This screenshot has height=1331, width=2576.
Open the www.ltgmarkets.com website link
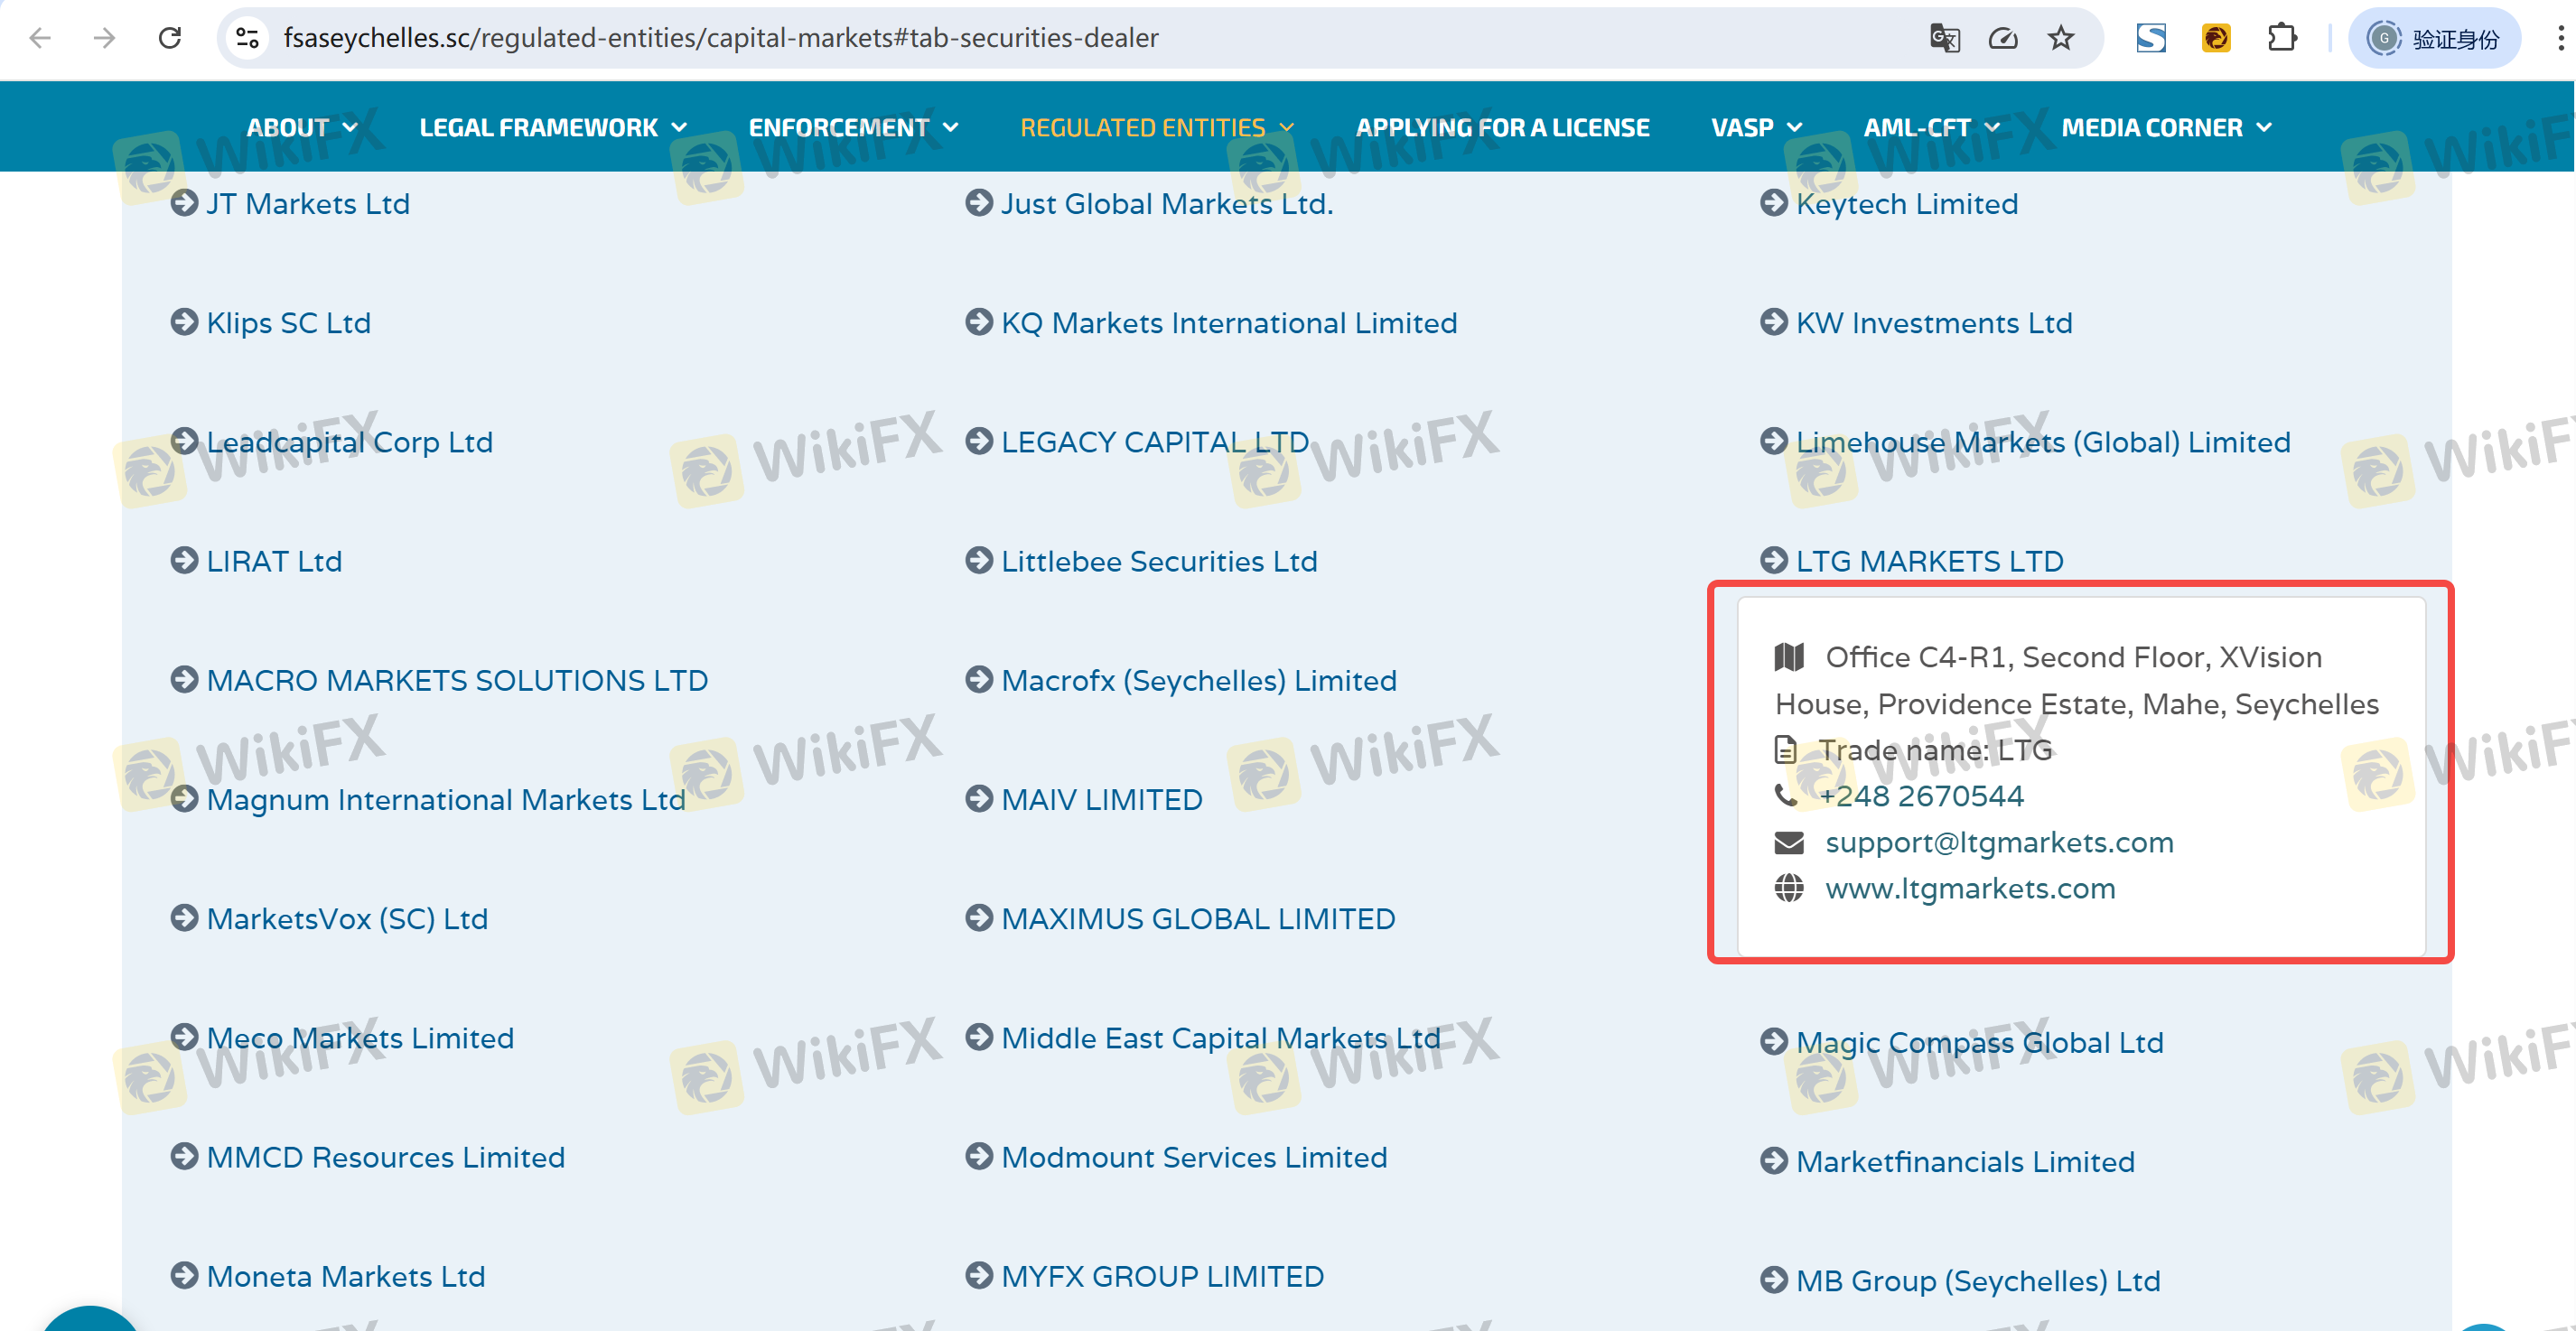[1969, 888]
